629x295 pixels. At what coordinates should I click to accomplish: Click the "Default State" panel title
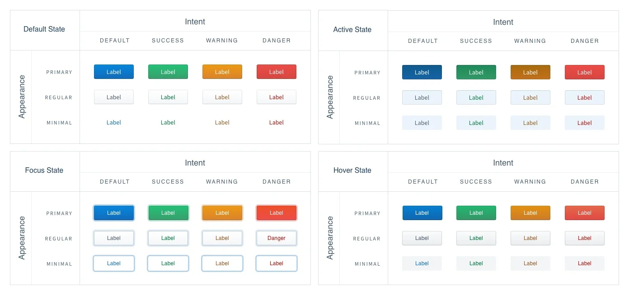coord(44,29)
